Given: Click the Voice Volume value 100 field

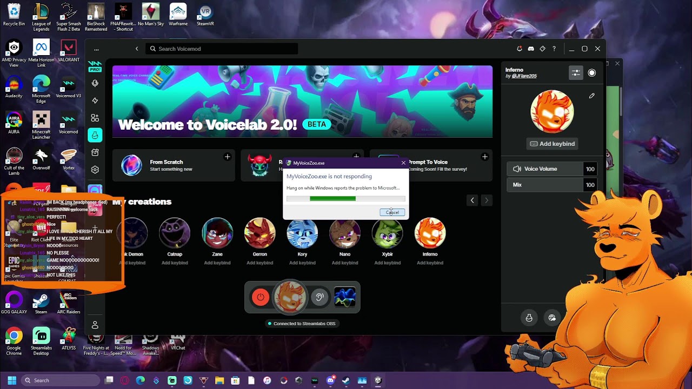Looking at the screenshot, I should [590, 169].
